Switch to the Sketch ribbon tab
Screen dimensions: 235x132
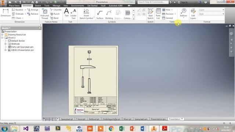38,5
